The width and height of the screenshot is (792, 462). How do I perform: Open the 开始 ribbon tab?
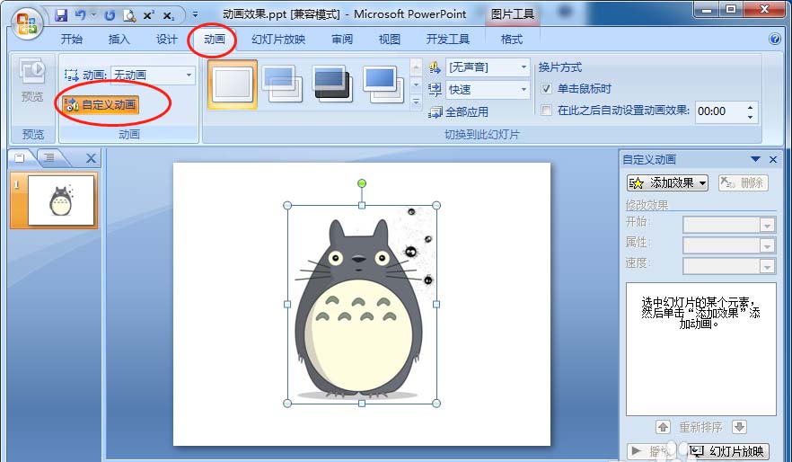(72, 39)
